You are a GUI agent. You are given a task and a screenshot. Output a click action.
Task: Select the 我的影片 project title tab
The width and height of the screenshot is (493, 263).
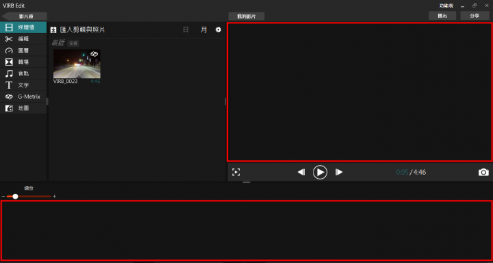[x=246, y=16]
